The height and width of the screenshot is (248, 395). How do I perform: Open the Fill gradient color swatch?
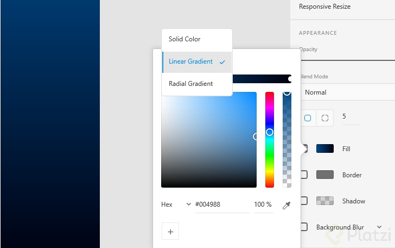pos(324,148)
